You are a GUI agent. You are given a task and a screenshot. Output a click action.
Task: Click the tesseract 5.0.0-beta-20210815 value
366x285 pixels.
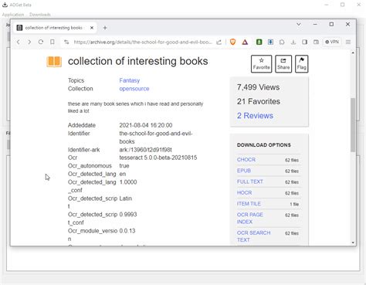[x=158, y=158]
